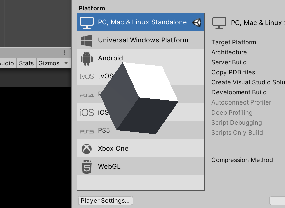
Task: Click the PS5 platform logo icon
Action: (x=87, y=131)
